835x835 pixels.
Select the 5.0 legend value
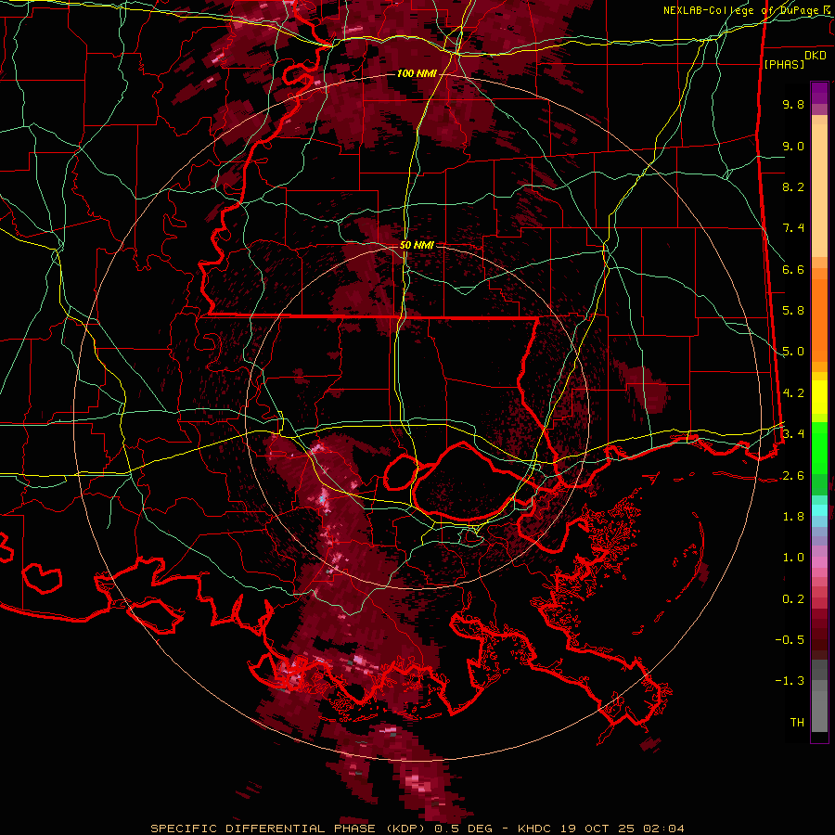(793, 352)
